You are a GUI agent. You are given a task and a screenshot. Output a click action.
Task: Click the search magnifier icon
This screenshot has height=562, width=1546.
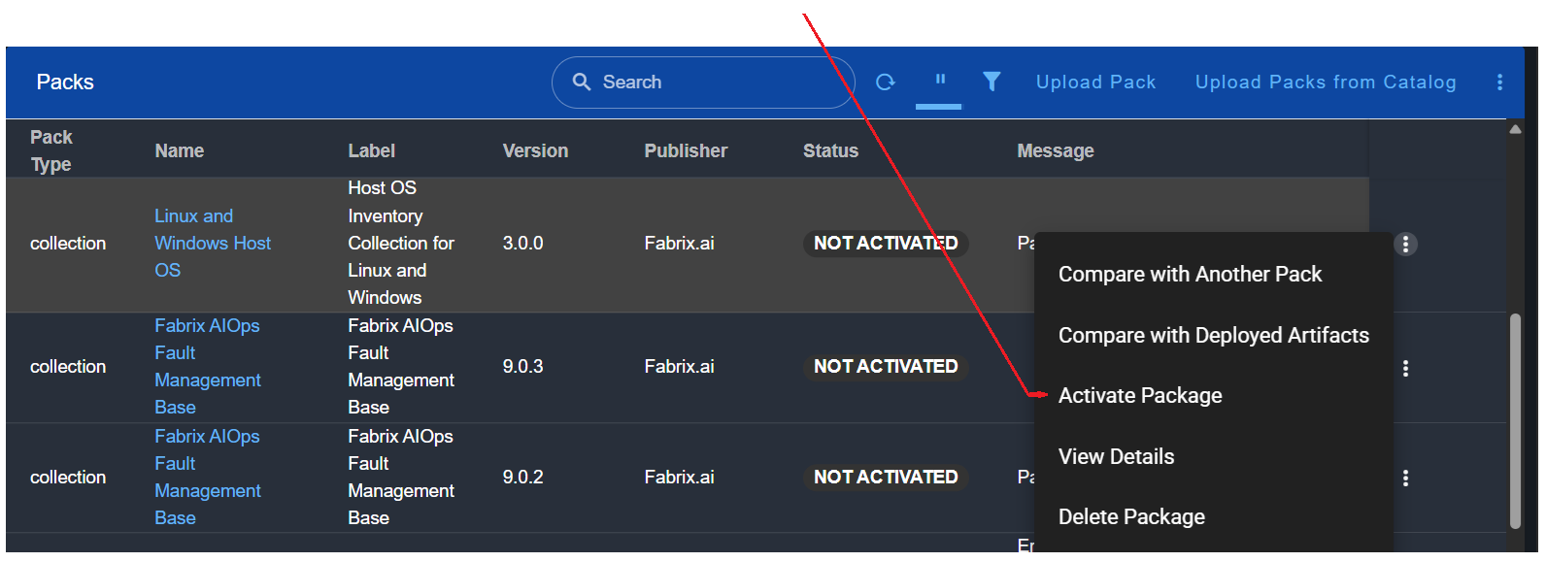tap(582, 83)
